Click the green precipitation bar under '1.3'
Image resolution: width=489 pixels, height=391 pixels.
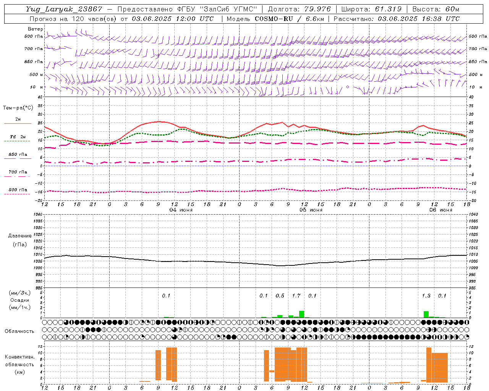click(426, 315)
